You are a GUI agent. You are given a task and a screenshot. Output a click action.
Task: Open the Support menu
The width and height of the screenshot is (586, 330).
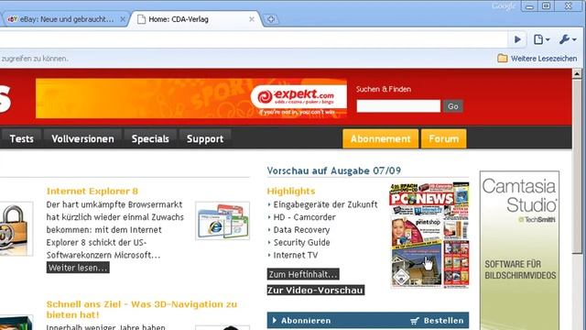205,138
